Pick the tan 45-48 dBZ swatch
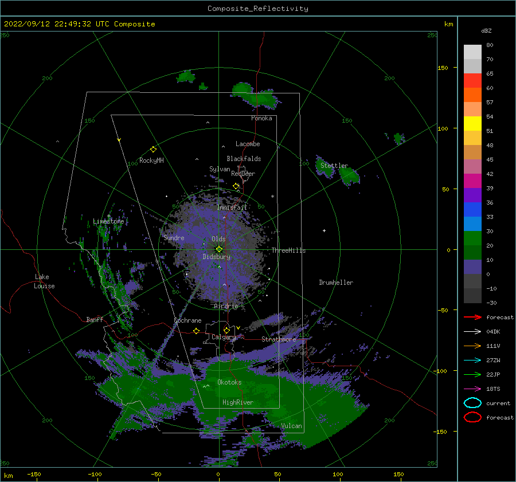Viewport: 516px width, 482px height. pos(472,152)
